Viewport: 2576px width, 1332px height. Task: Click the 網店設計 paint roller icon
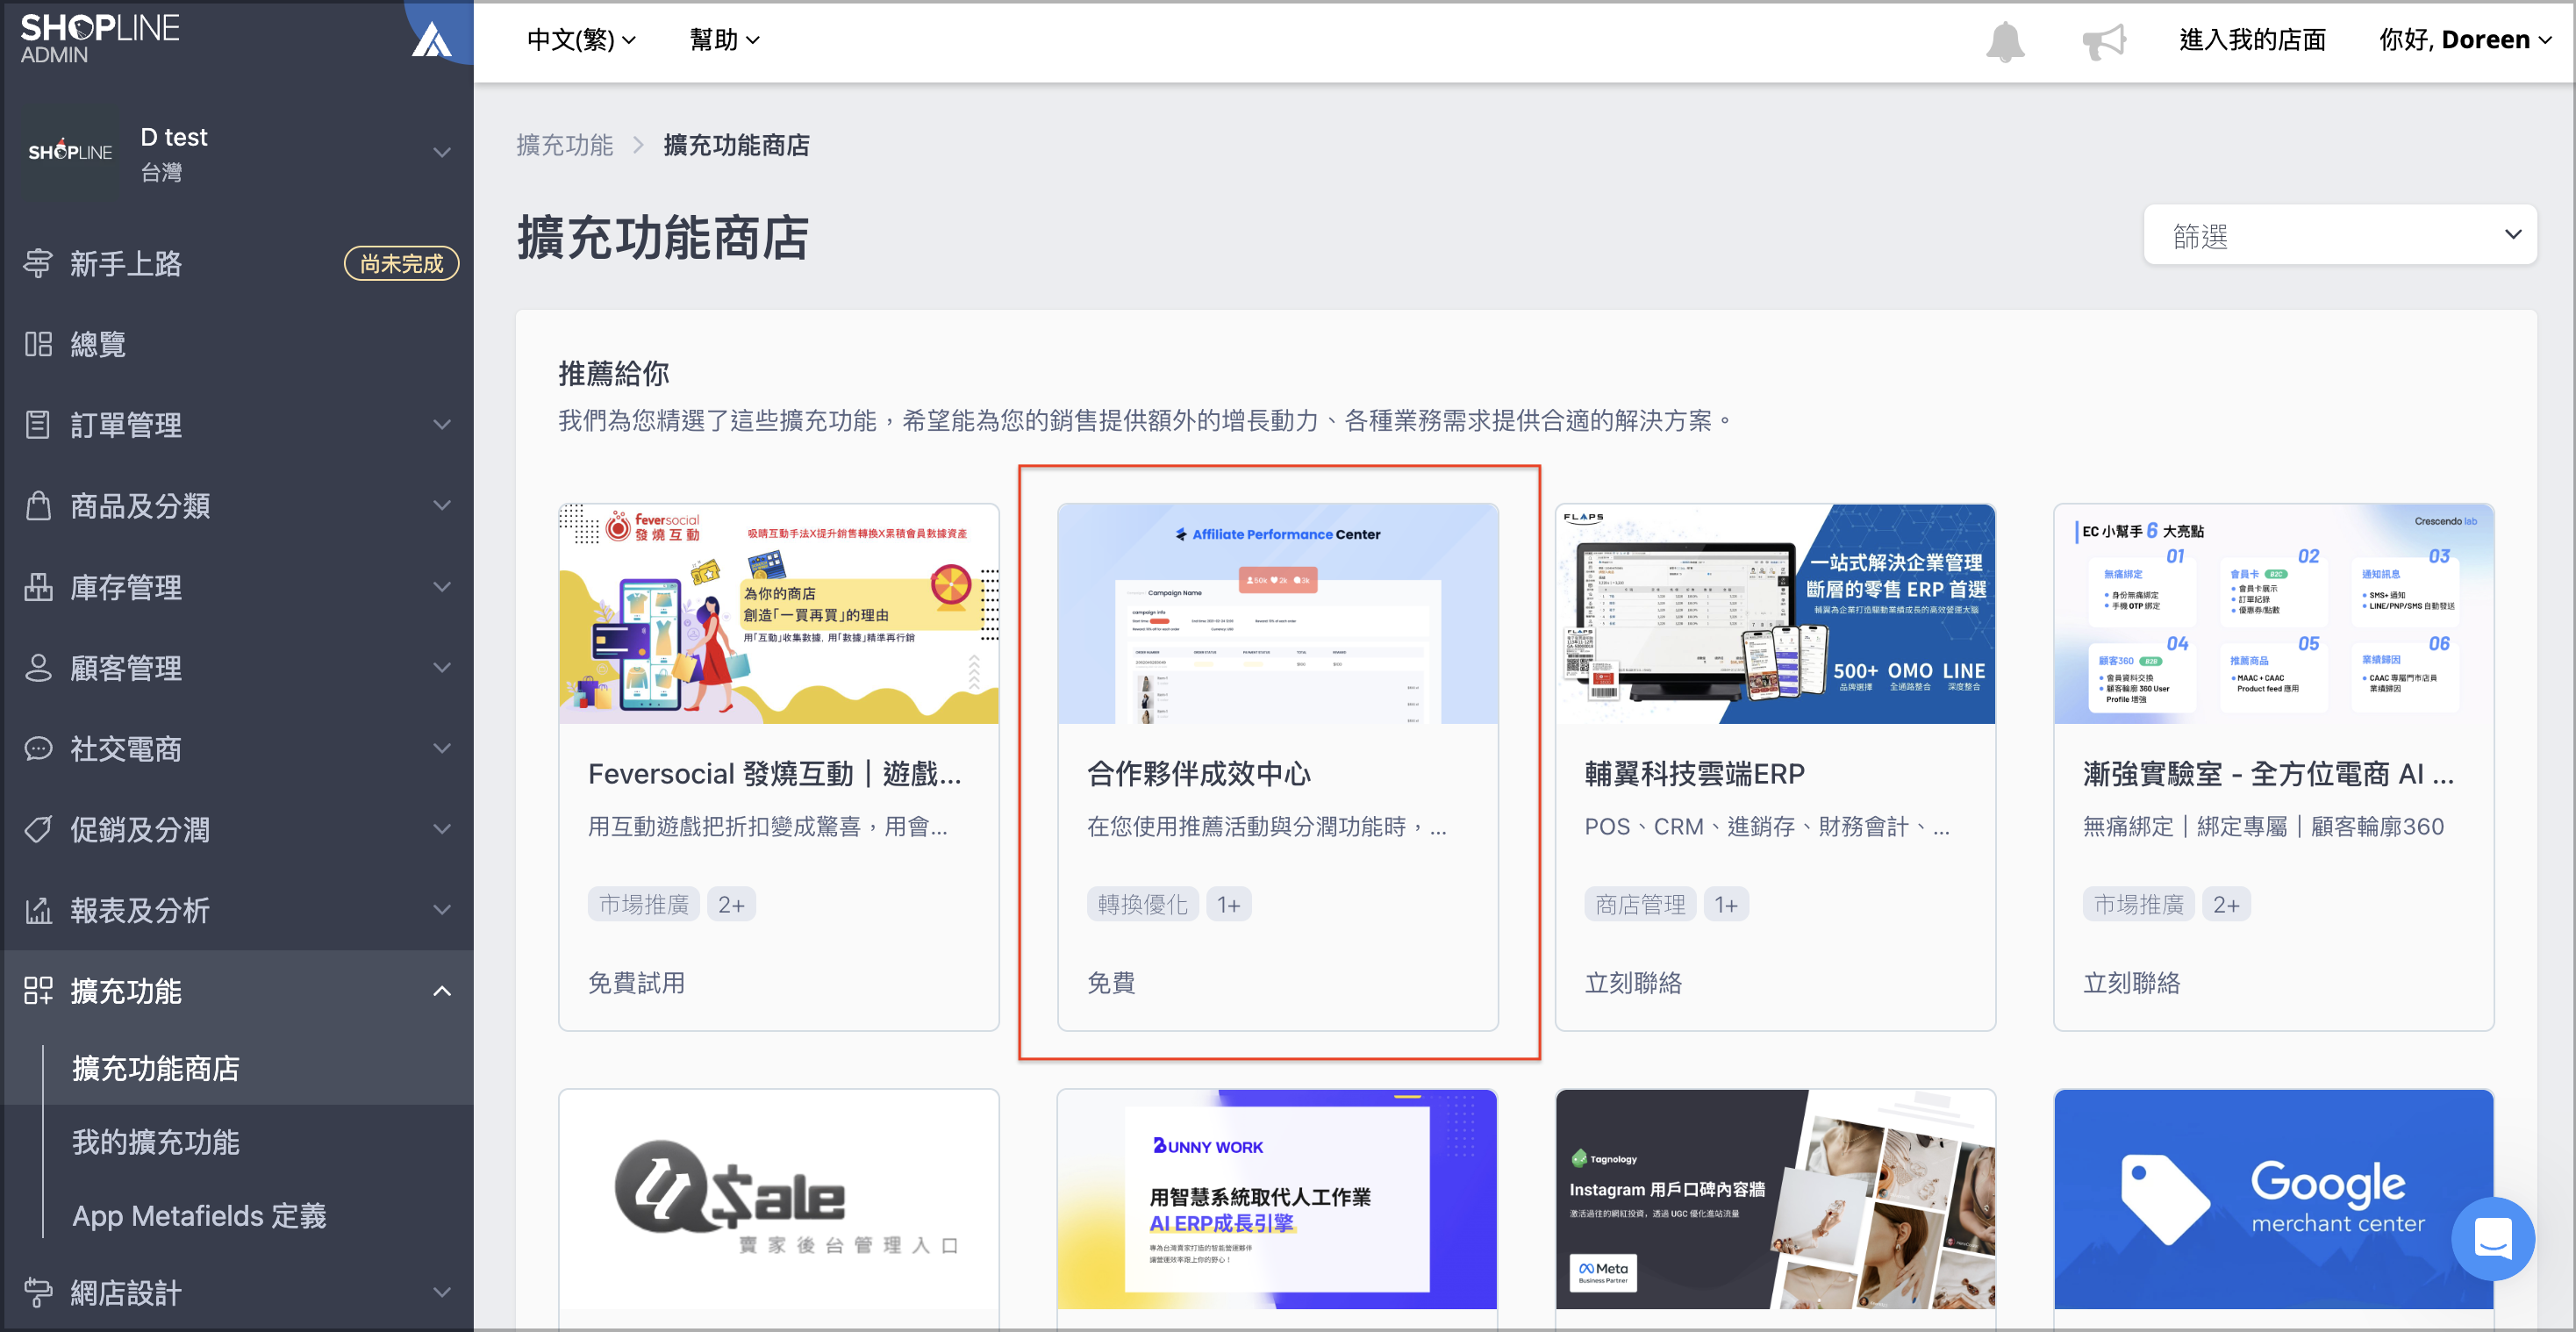click(x=38, y=1293)
